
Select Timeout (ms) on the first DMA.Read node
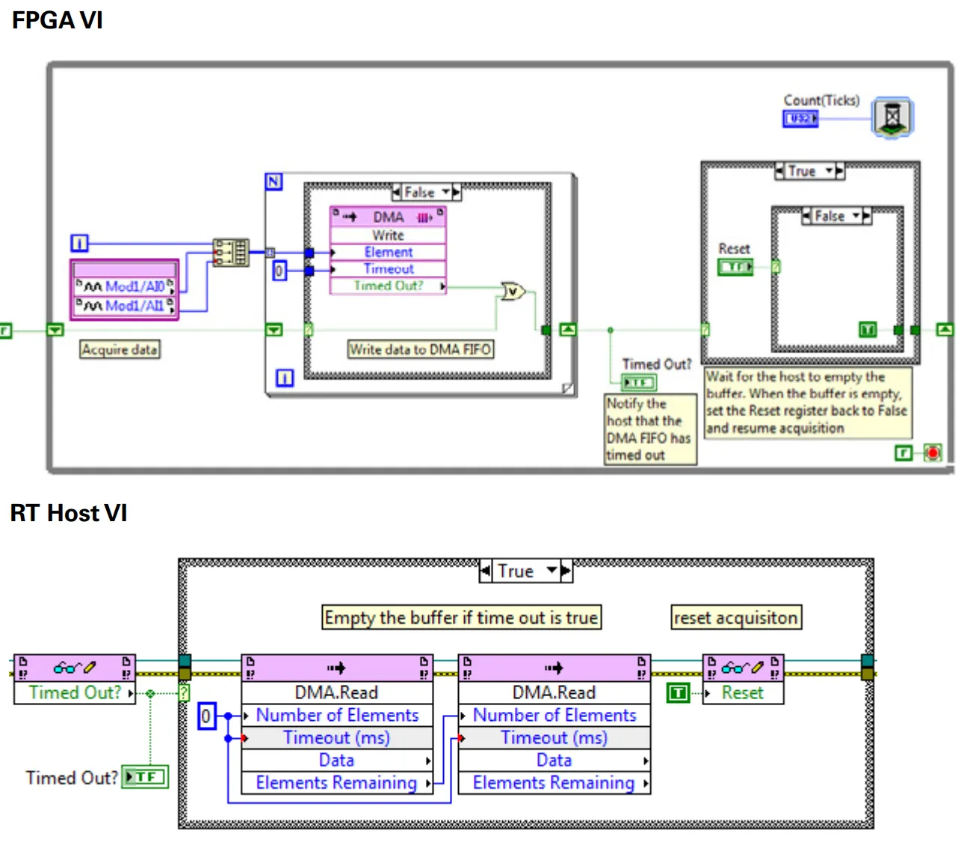pos(337,738)
